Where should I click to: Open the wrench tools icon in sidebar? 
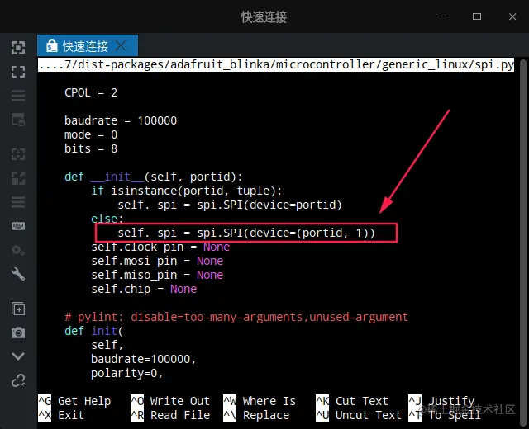point(18,274)
